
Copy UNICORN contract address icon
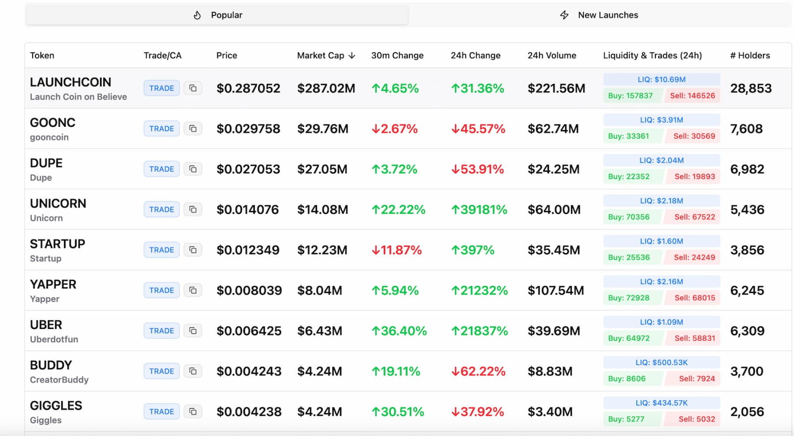pos(193,210)
